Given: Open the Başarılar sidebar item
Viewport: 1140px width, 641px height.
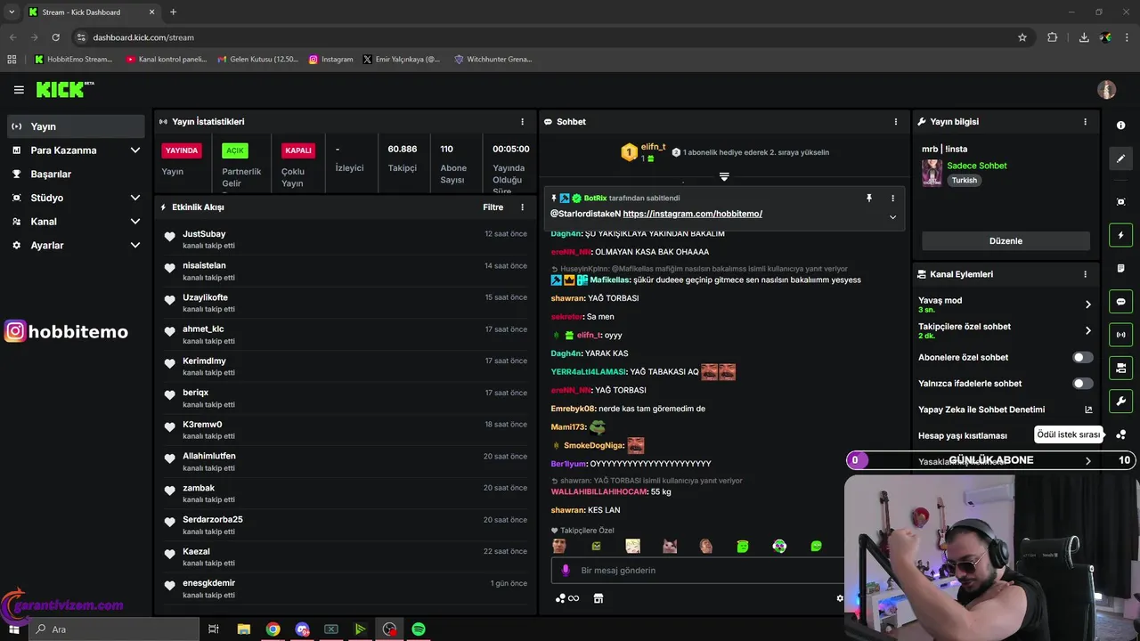Looking at the screenshot, I should (76, 174).
